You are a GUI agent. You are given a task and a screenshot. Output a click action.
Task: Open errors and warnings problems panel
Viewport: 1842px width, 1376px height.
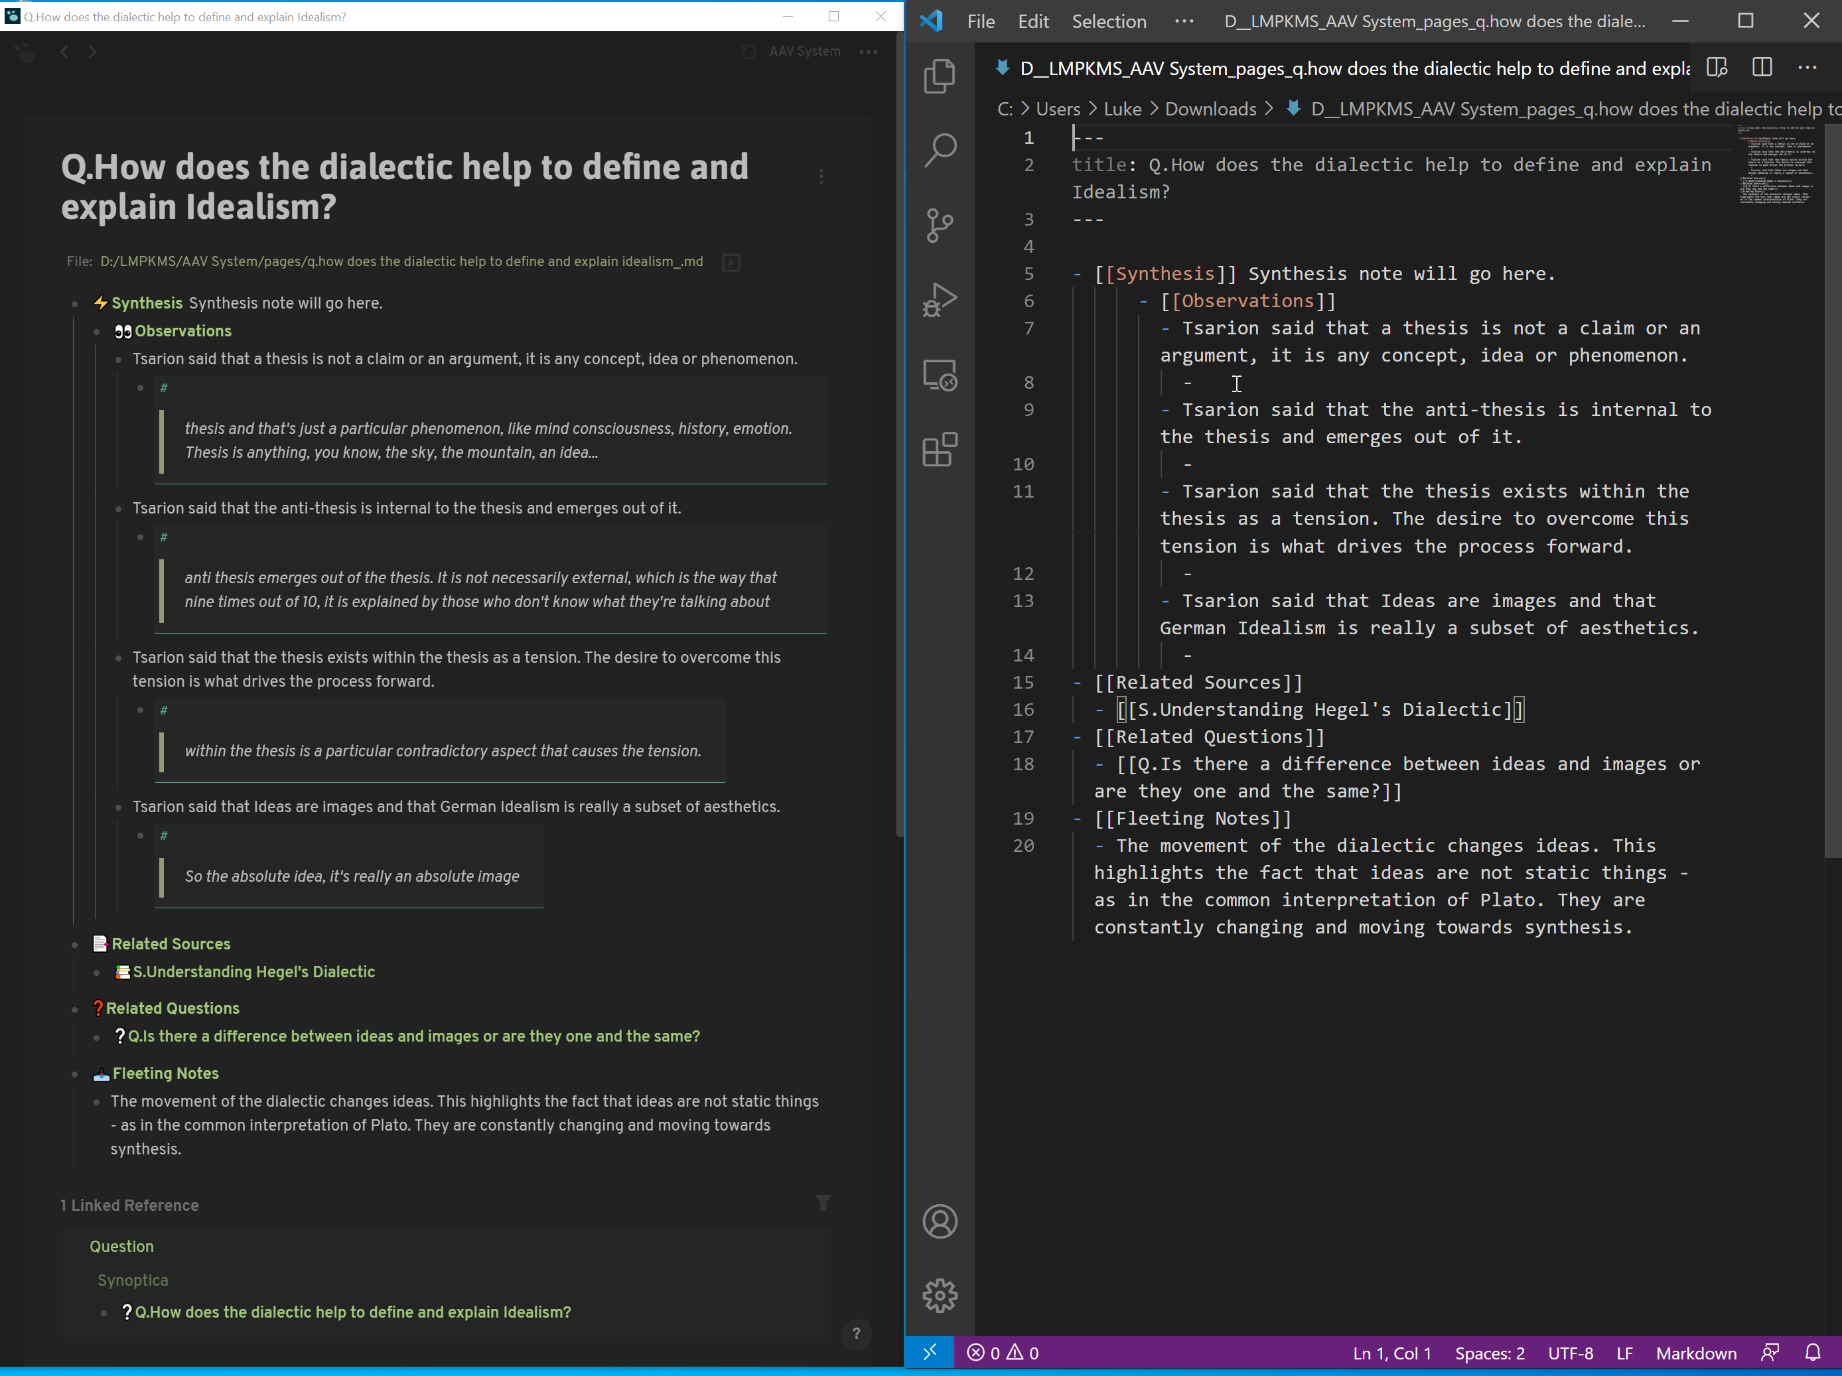[x=1003, y=1353]
